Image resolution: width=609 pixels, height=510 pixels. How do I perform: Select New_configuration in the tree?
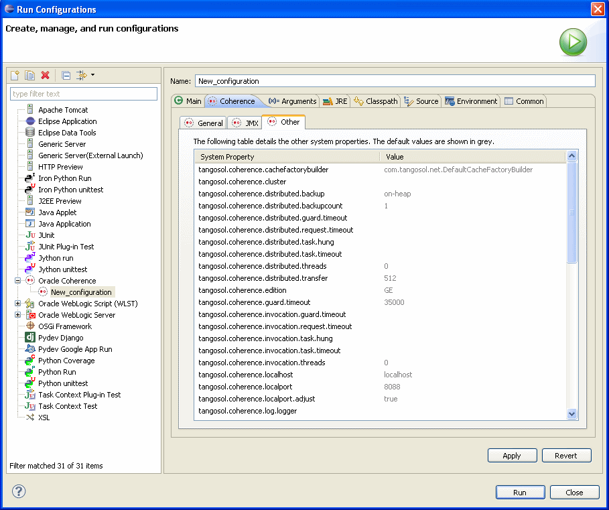(x=81, y=292)
